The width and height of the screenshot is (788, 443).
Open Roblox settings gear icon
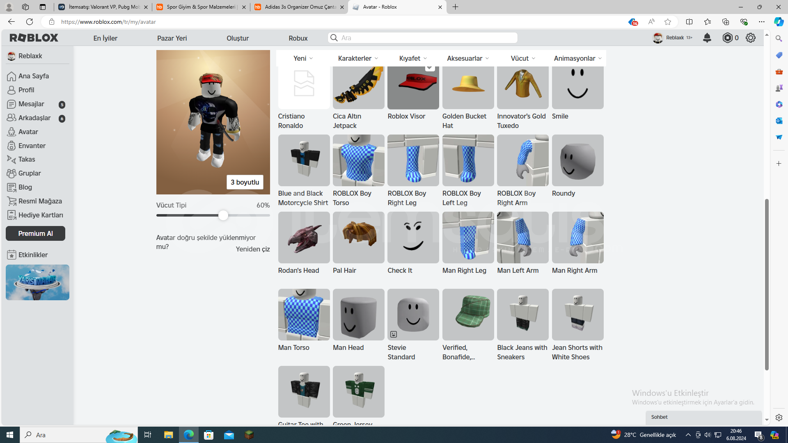point(751,38)
